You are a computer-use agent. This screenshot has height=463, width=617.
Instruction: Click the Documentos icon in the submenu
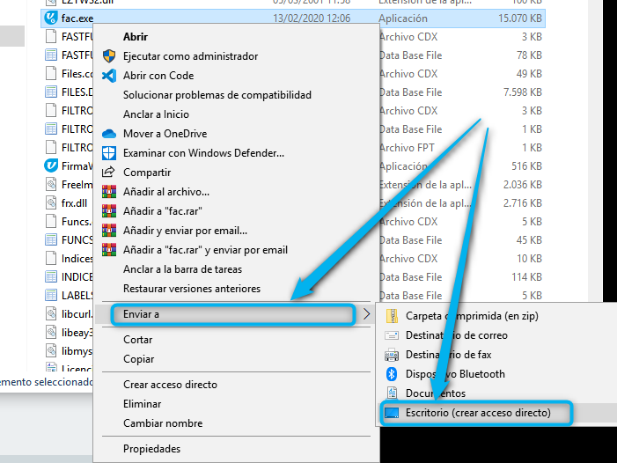(392, 393)
